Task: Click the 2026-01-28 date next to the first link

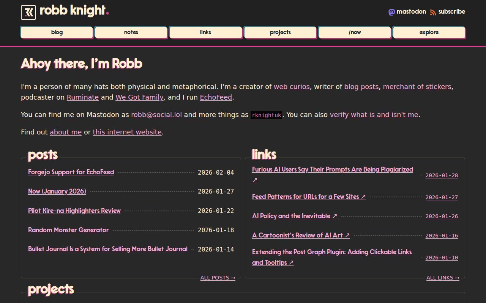Action: click(x=442, y=175)
